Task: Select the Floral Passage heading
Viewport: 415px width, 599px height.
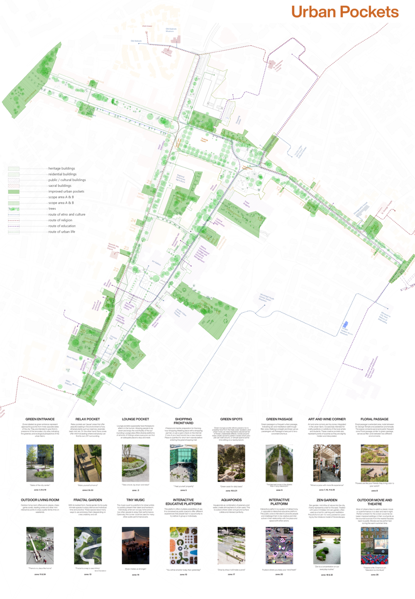Action: click(x=374, y=419)
